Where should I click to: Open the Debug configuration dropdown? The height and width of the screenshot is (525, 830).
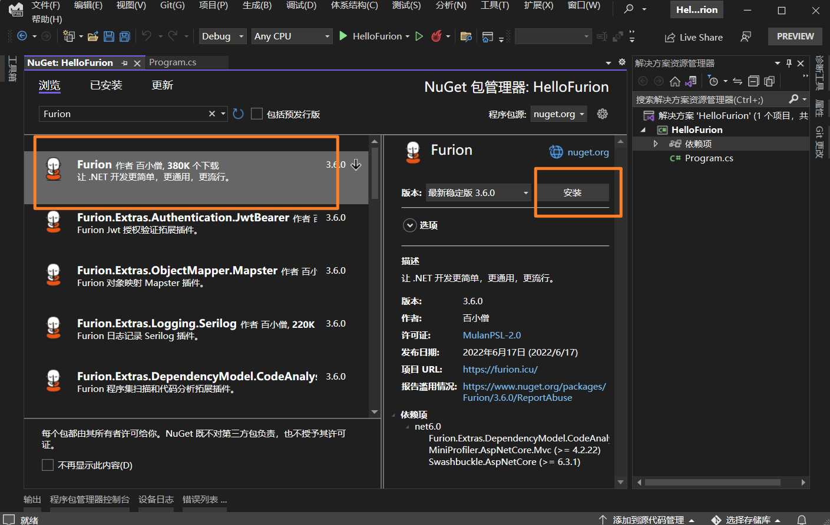(x=223, y=36)
